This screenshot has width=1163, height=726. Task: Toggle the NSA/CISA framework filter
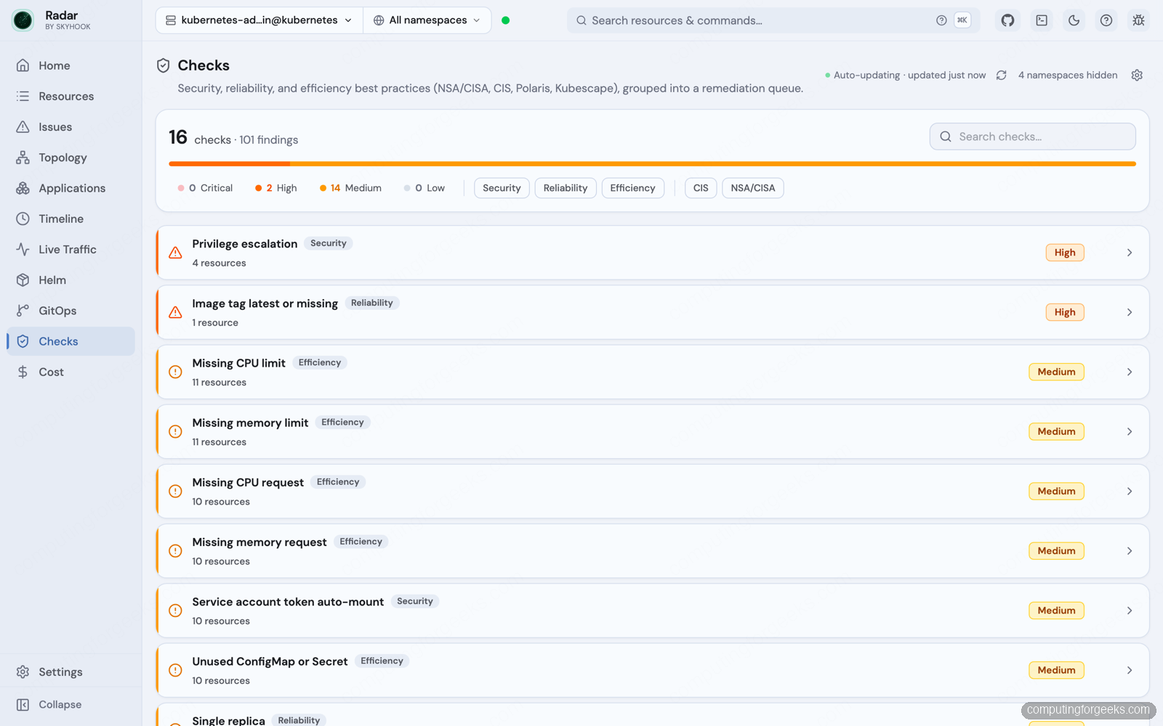753,188
